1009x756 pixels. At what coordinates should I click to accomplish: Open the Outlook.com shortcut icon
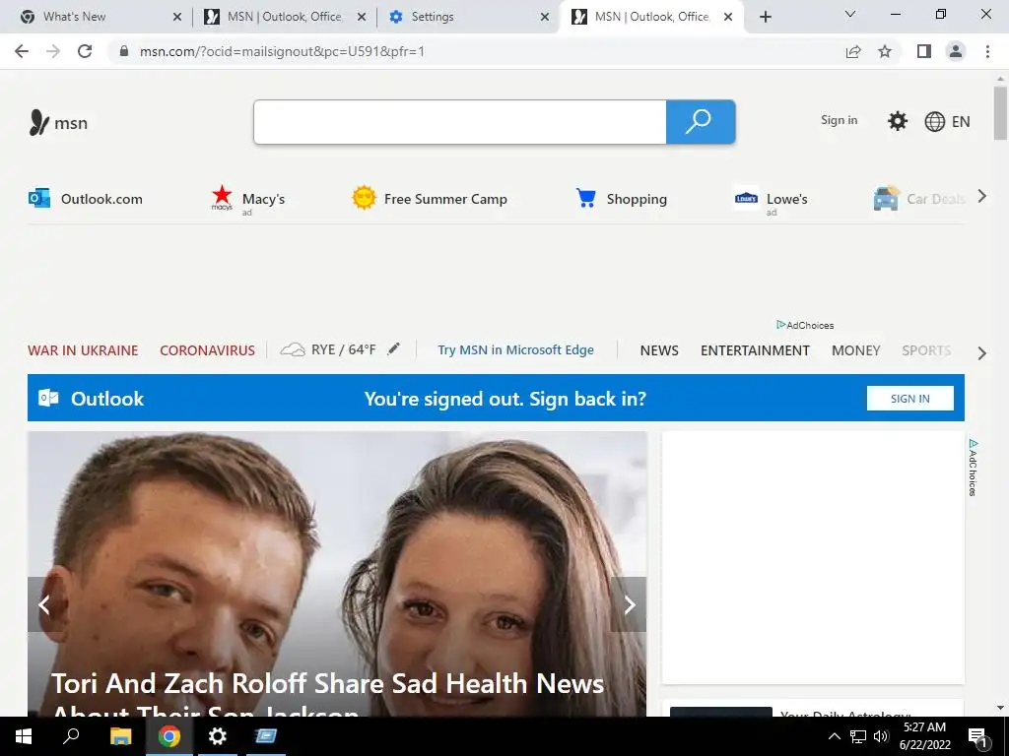point(39,198)
